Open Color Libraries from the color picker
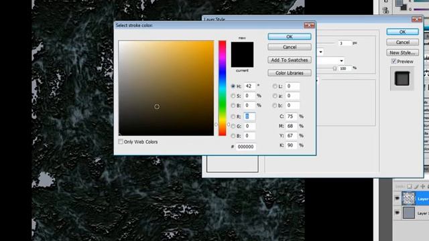429x241 pixels. (290, 73)
